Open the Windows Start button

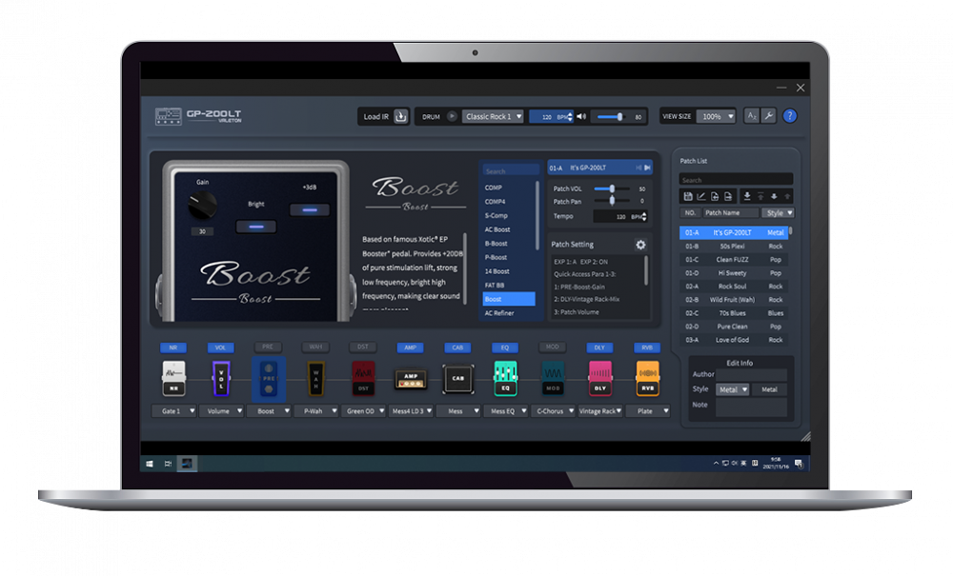click(150, 464)
